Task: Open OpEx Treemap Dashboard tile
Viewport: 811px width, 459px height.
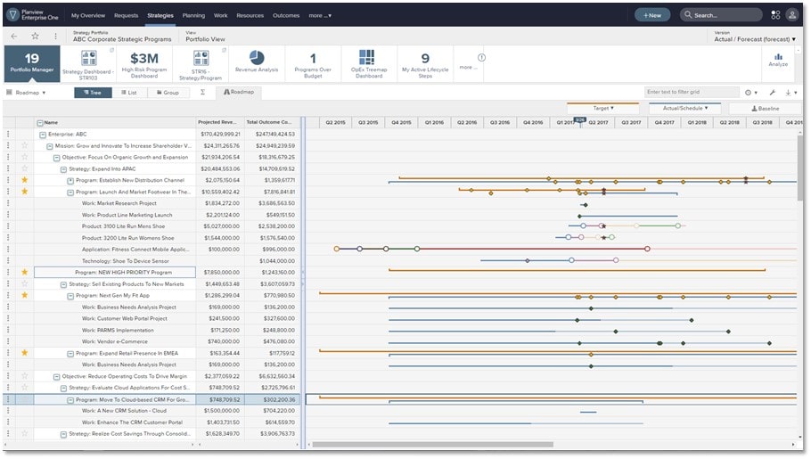Action: pyautogui.click(x=369, y=63)
